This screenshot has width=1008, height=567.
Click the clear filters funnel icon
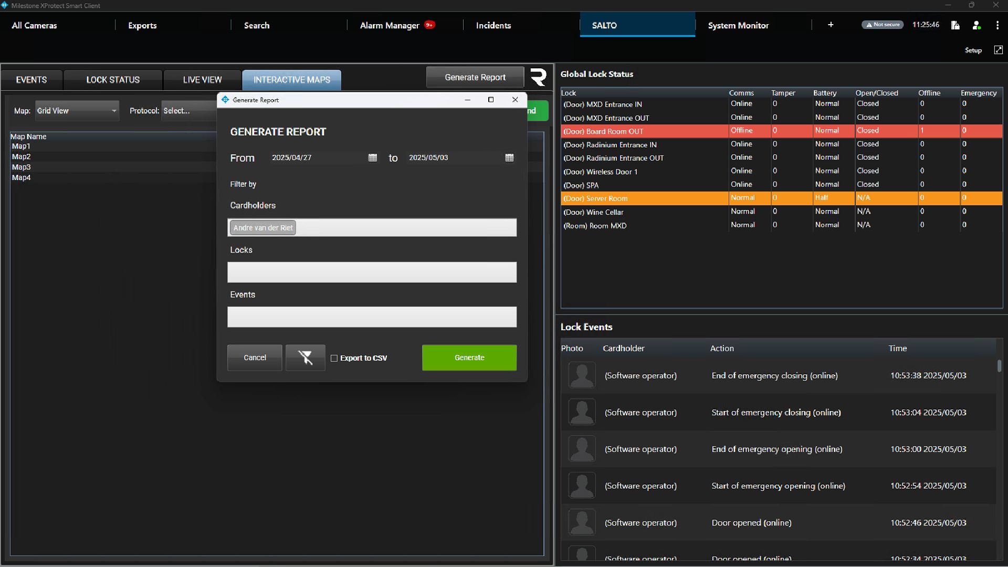pos(305,358)
